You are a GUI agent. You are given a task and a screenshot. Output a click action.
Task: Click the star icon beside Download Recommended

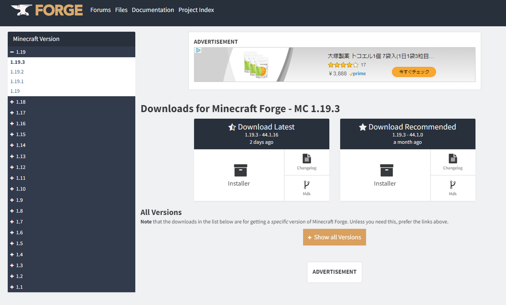pos(363,127)
